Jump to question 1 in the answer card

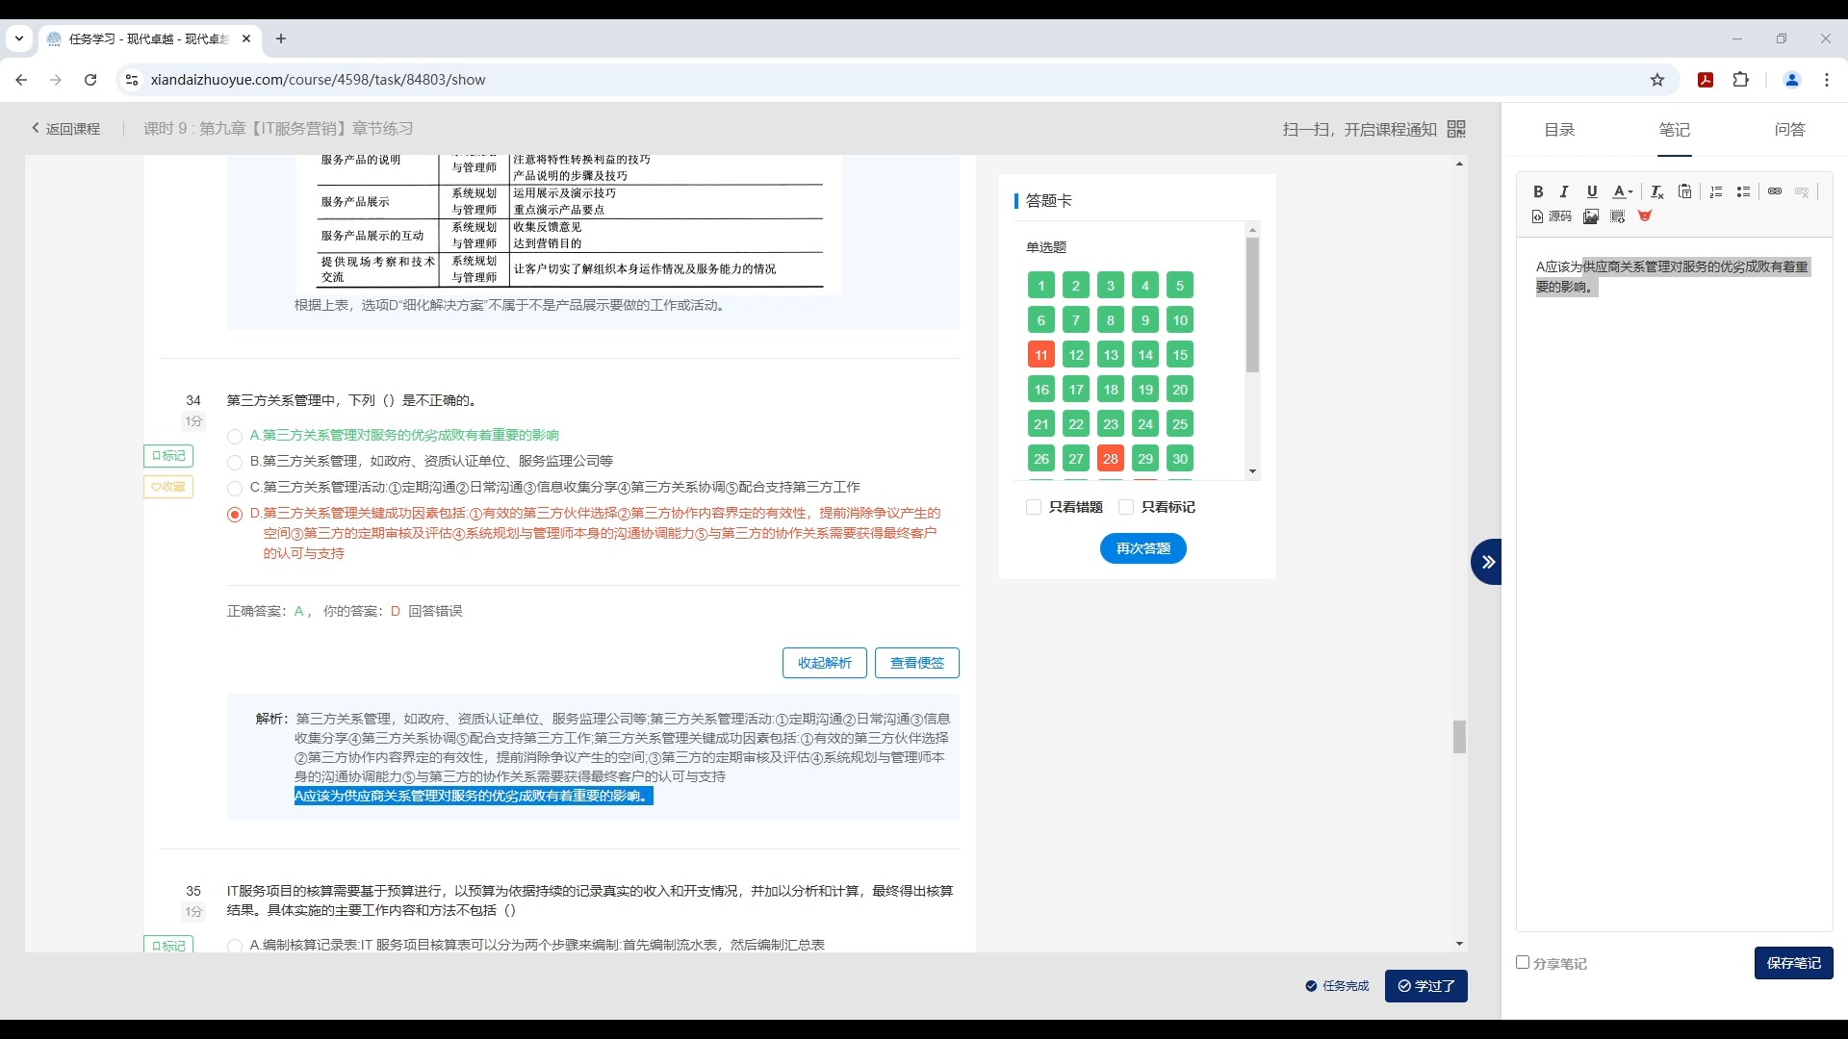tap(1041, 286)
